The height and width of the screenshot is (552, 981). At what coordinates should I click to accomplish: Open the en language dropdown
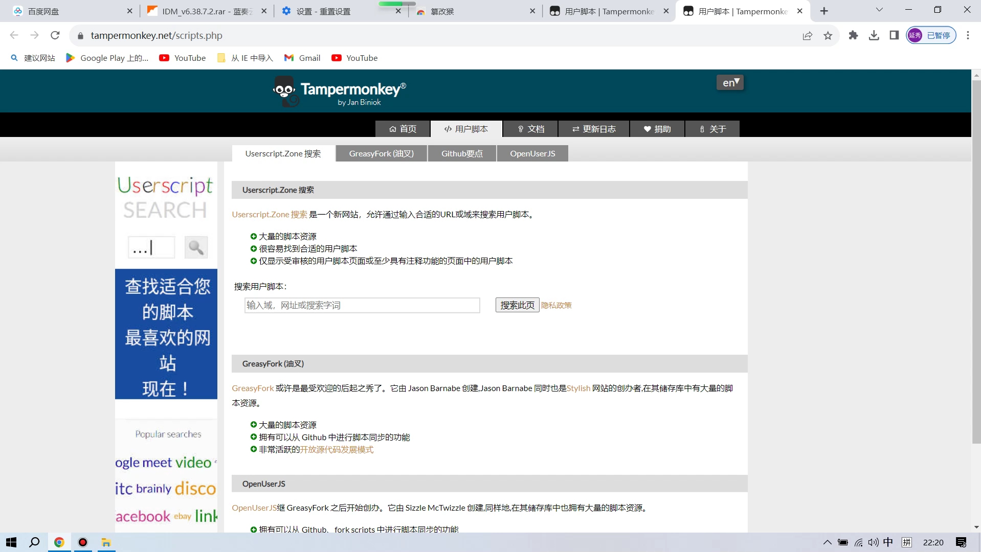[730, 82]
